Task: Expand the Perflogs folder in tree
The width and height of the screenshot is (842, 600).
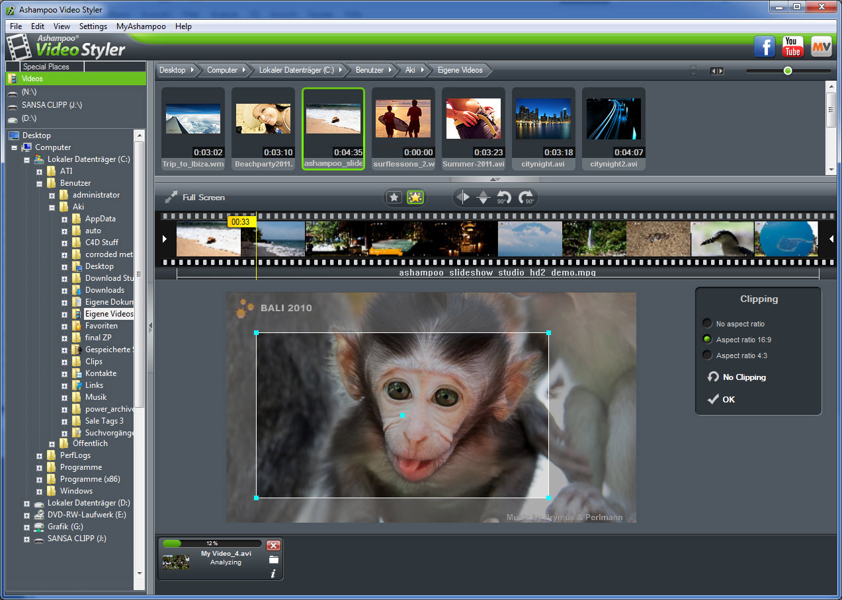Action: pos(40,455)
